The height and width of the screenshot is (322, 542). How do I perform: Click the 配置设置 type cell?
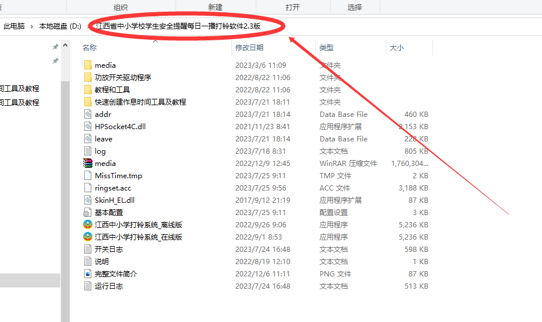334,212
